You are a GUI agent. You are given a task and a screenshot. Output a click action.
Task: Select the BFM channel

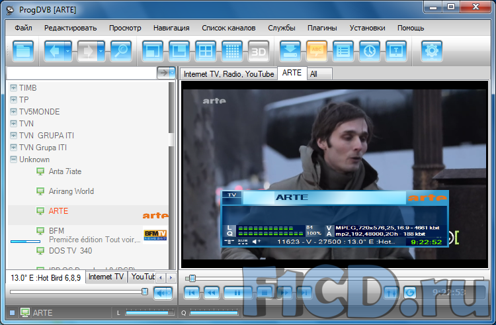[x=56, y=231]
